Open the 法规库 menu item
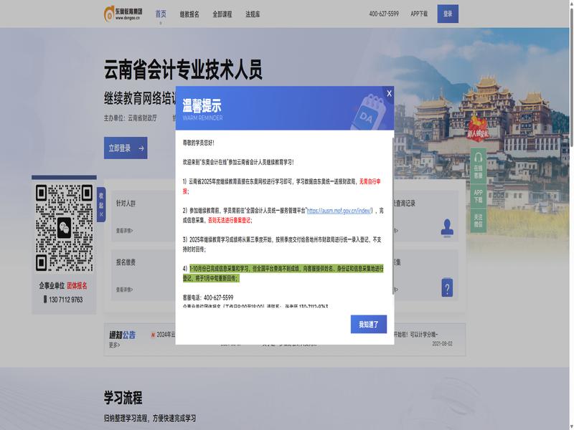Viewport: 574px width, 430px height. tap(253, 14)
